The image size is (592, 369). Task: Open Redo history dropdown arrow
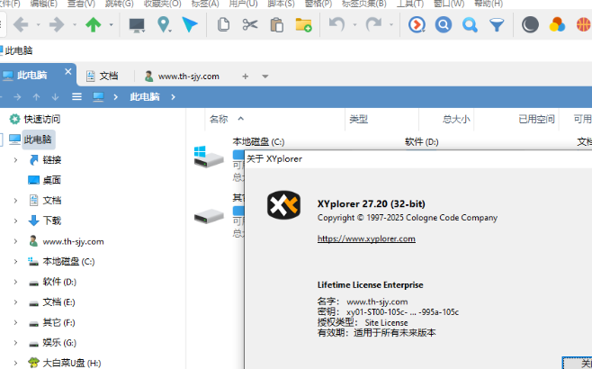point(391,25)
